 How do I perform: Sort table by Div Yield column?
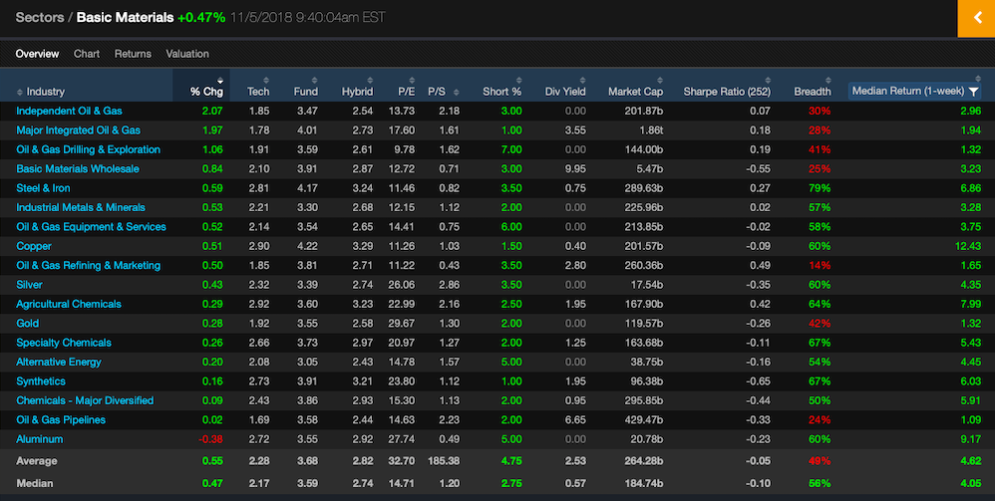pos(565,92)
